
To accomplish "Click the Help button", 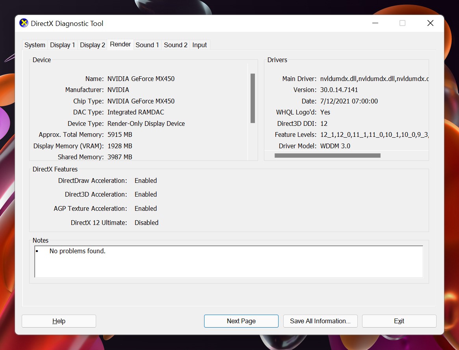I will click(58, 321).
